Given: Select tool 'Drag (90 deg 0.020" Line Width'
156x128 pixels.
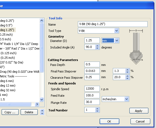Looking at the screenshot, I should point(20,72).
